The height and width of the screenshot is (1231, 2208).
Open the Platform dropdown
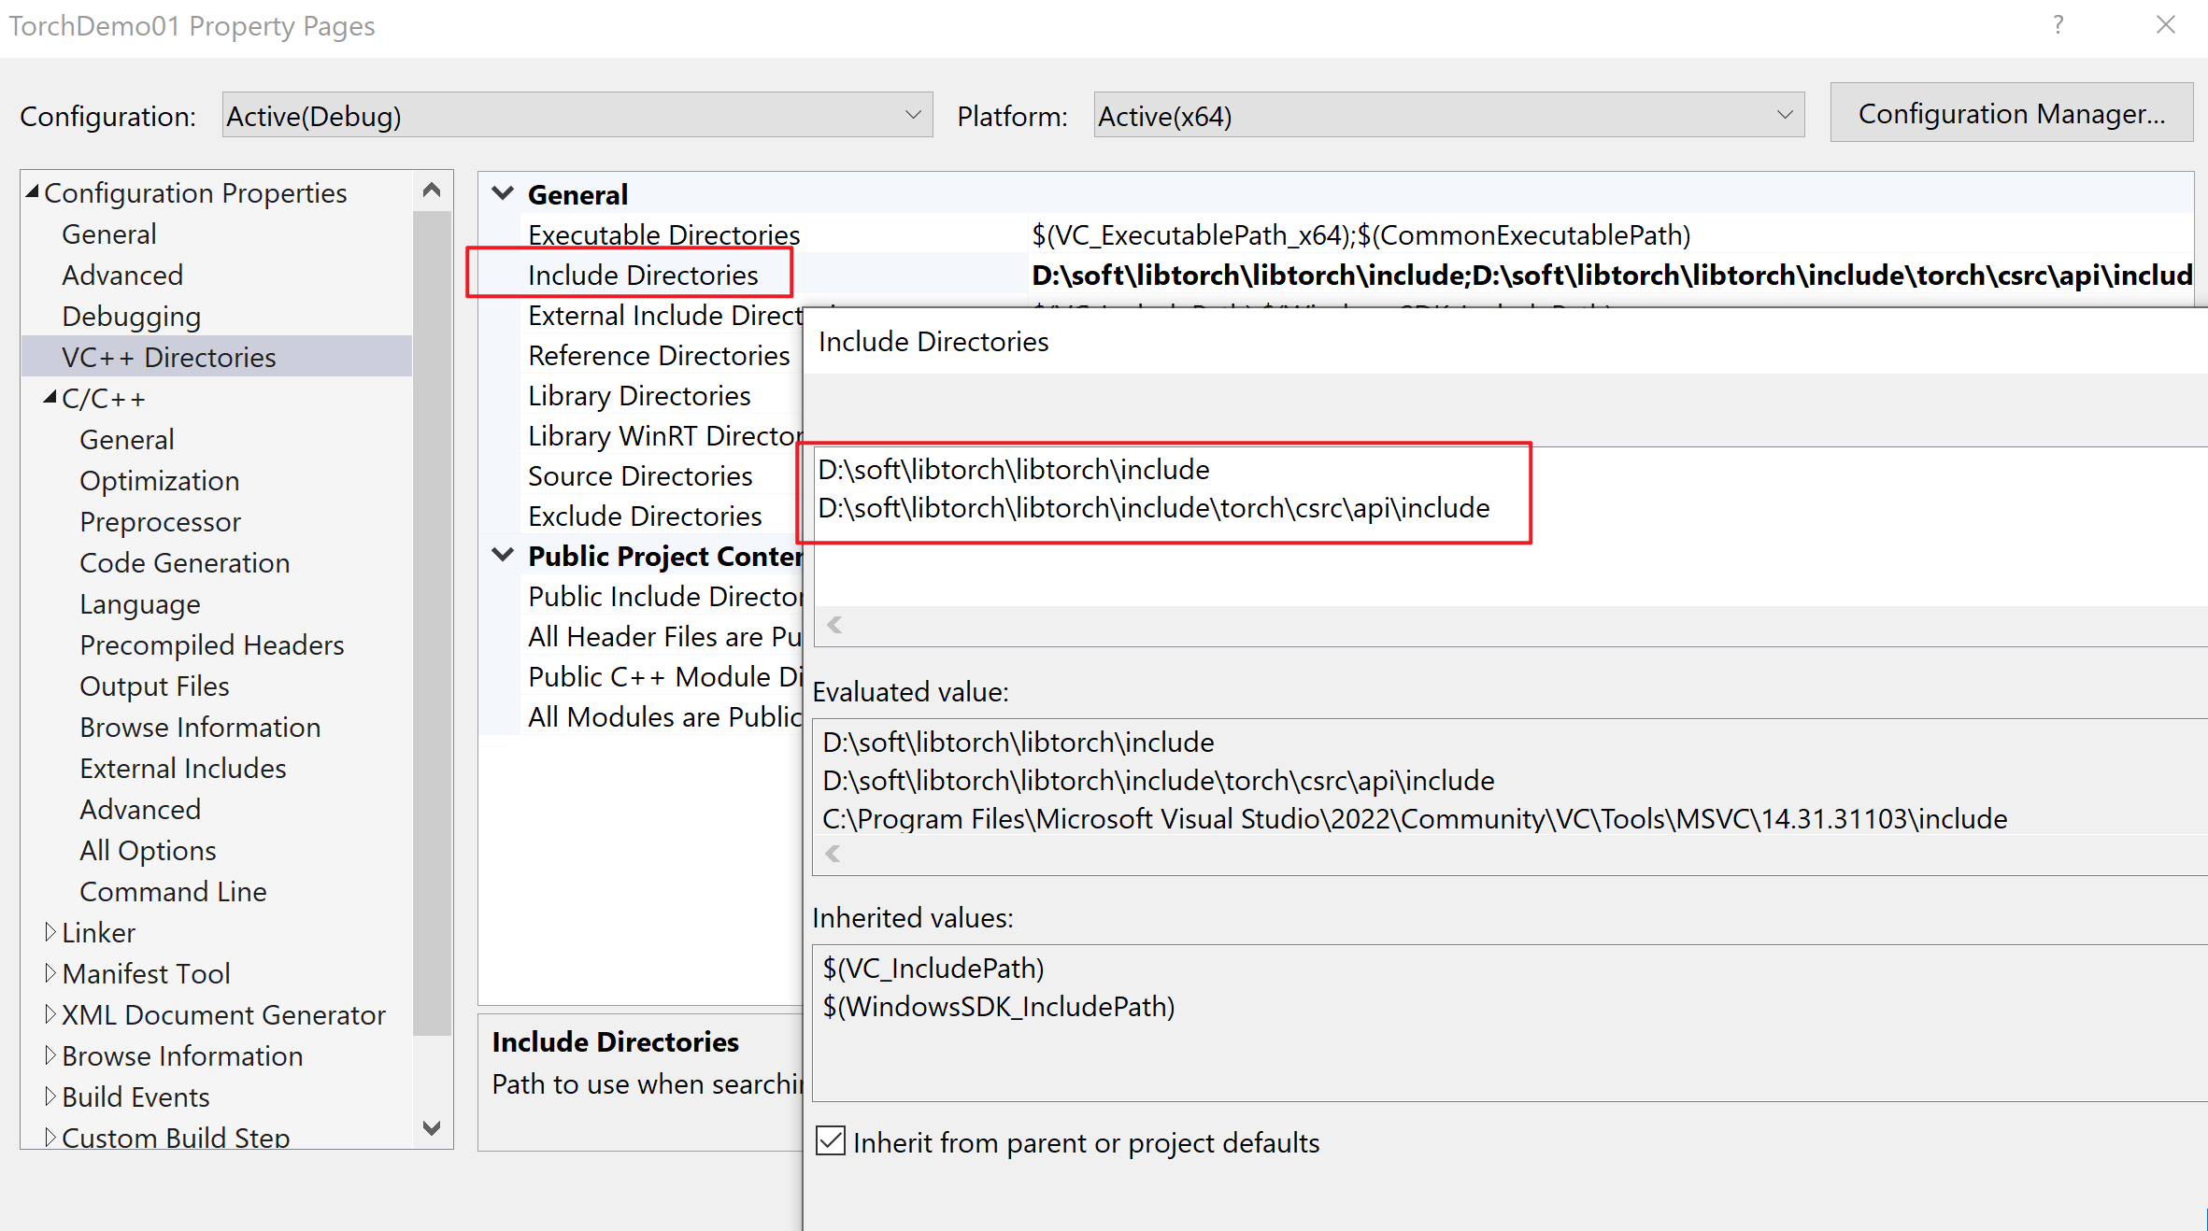click(x=1447, y=115)
